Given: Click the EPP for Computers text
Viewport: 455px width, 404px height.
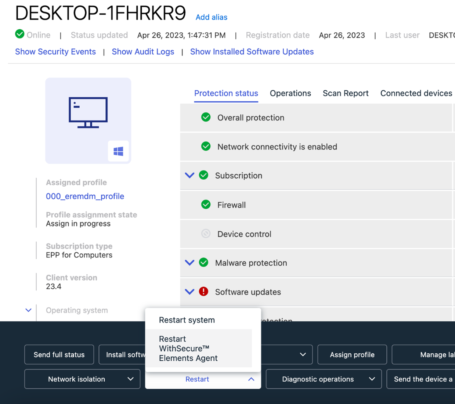Looking at the screenshot, I should pyautogui.click(x=79, y=255).
